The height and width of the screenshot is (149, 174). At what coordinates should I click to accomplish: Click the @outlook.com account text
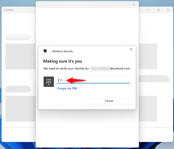click(120, 68)
